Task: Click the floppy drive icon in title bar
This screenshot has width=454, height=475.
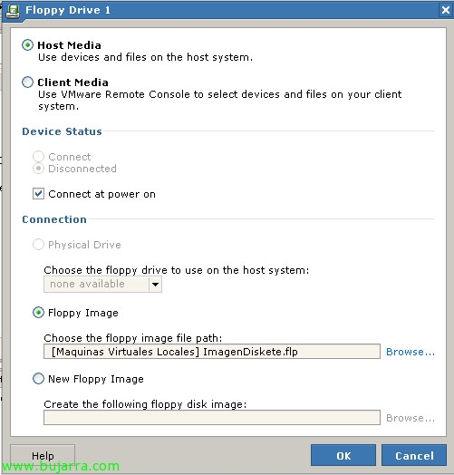Action: (13, 11)
